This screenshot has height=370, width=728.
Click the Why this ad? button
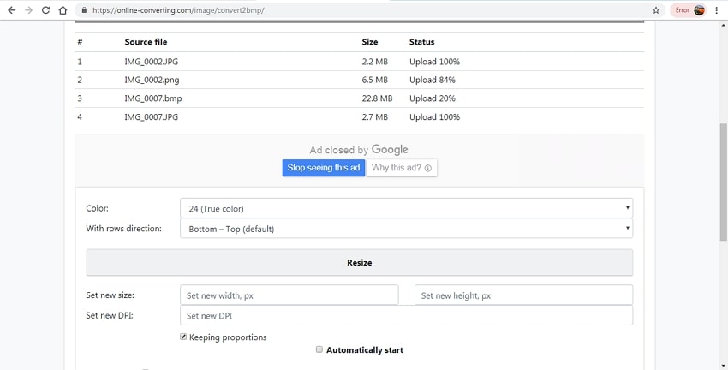tap(402, 168)
